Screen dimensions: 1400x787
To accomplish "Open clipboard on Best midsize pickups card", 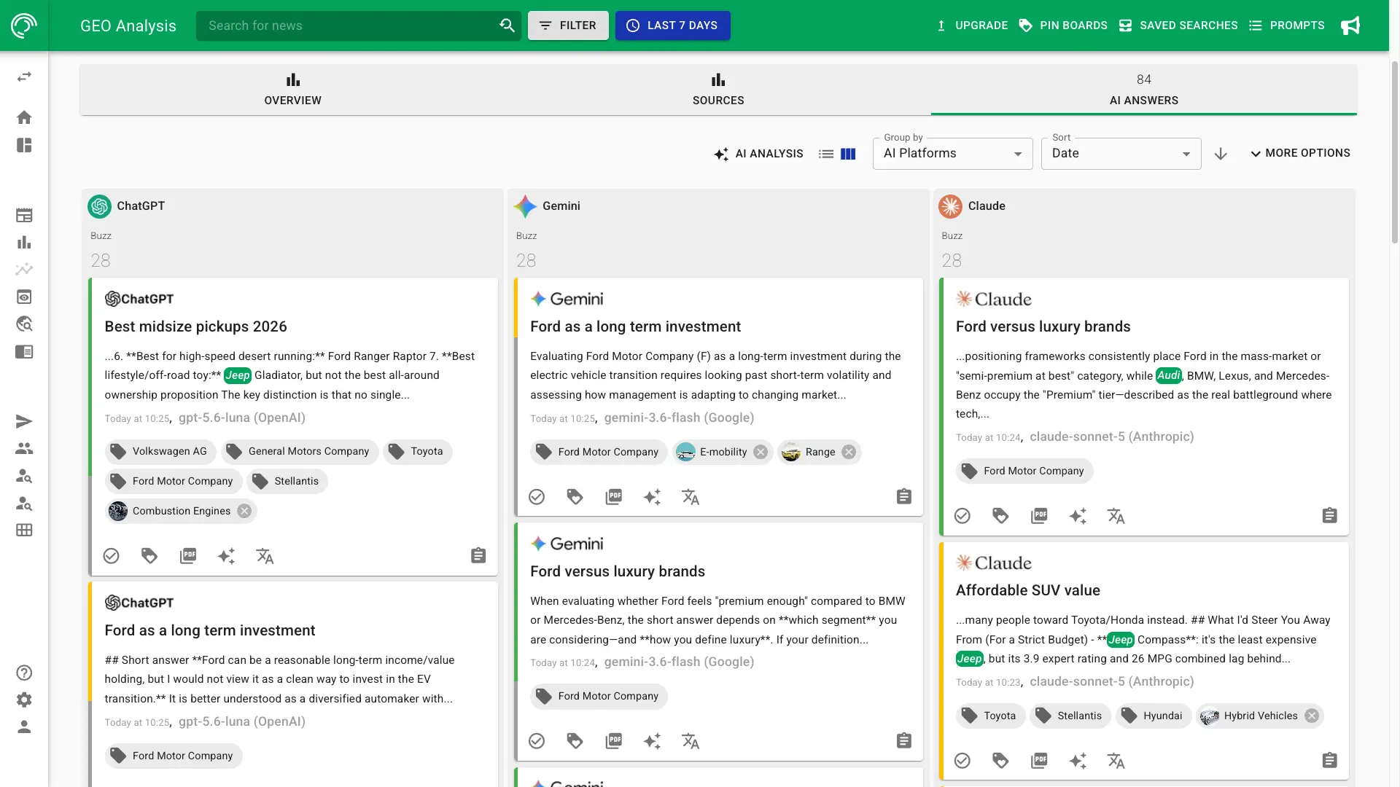I will (478, 556).
